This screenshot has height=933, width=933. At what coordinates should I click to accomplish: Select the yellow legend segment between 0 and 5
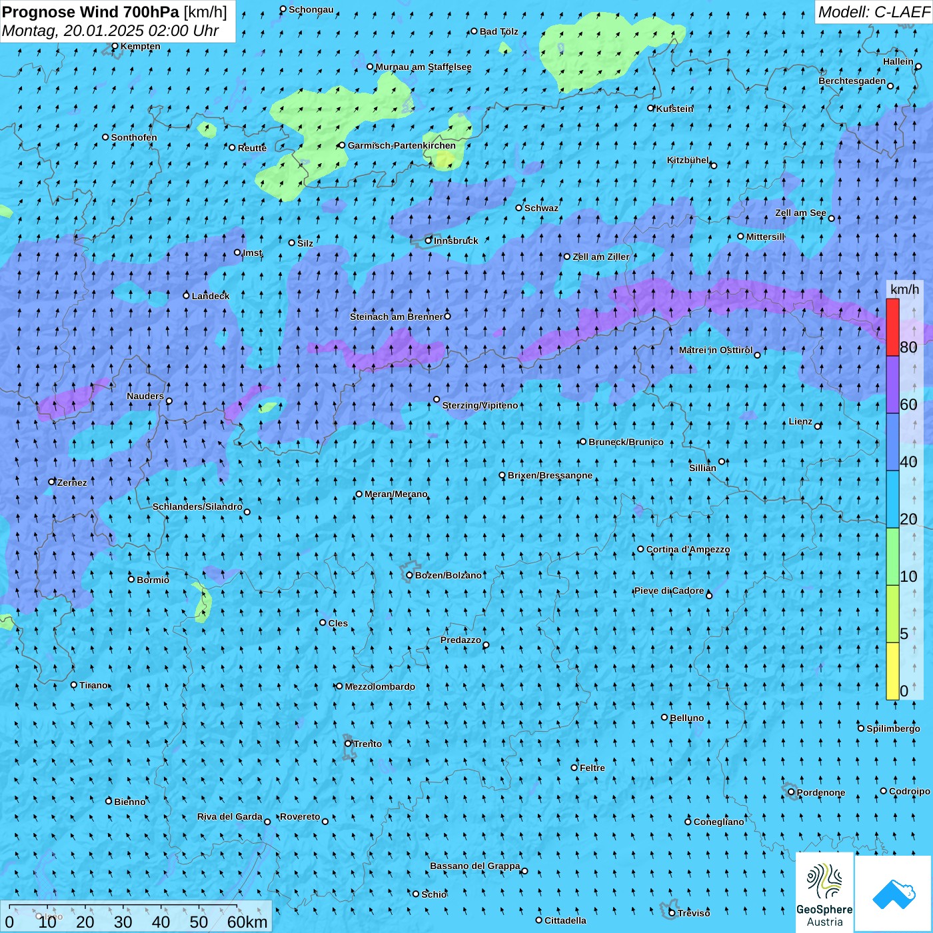pos(892,672)
